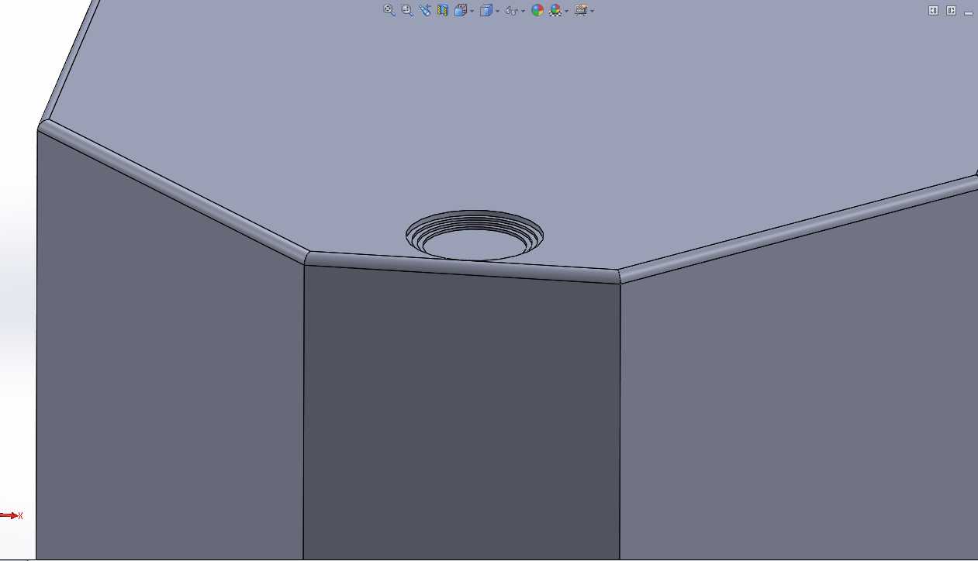The image size is (978, 561).
Task: Open the View Orientation cube flyout
Action: click(461, 10)
